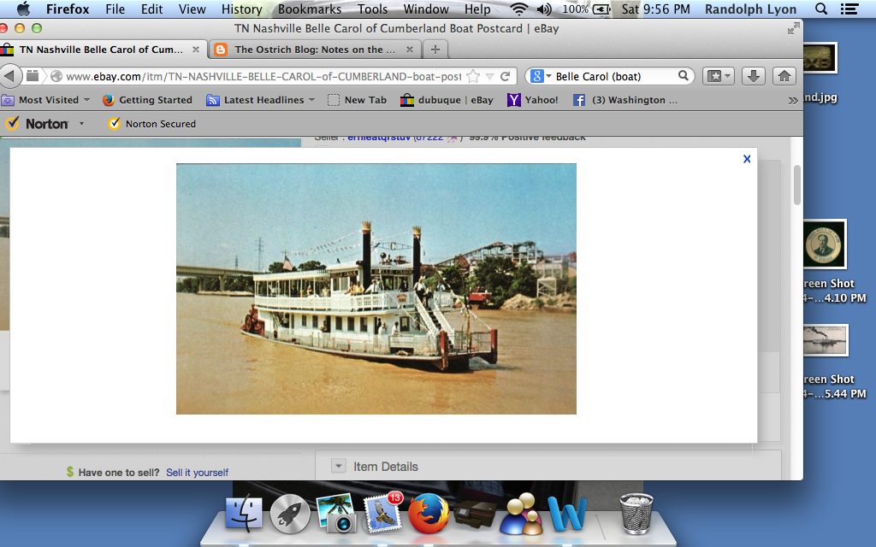Switch to The Ostrich Blog tab
Image resolution: width=876 pixels, height=547 pixels.
click(315, 50)
